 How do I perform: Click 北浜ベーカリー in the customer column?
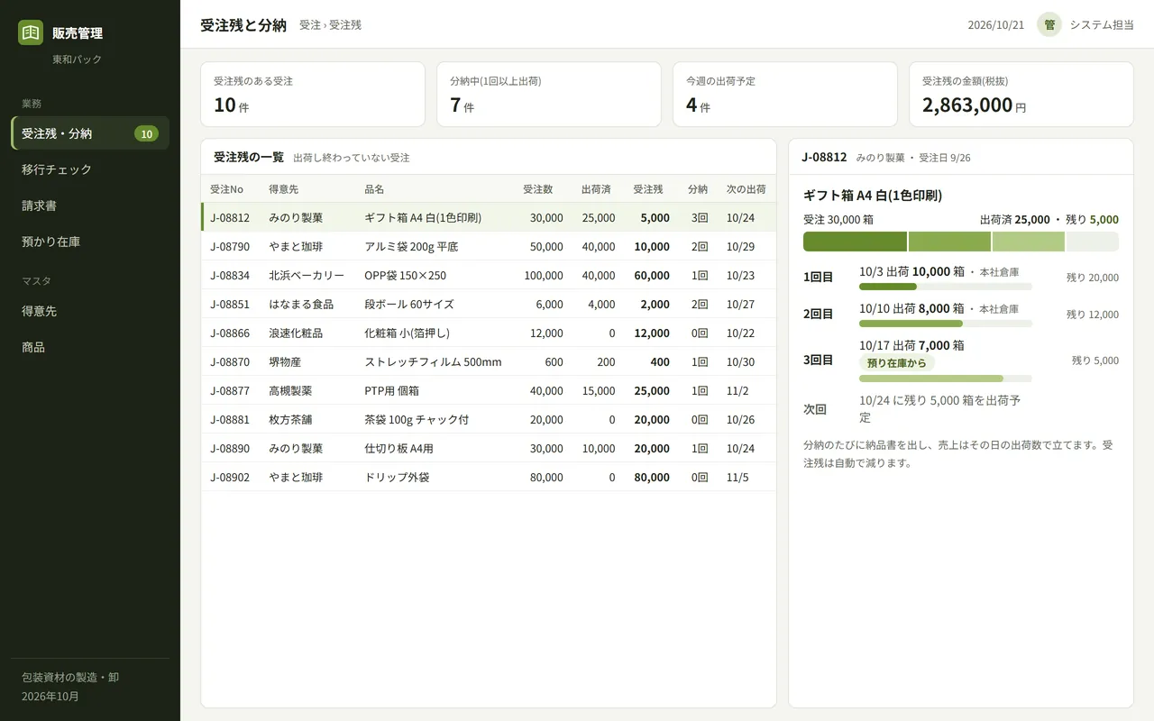pos(307,275)
